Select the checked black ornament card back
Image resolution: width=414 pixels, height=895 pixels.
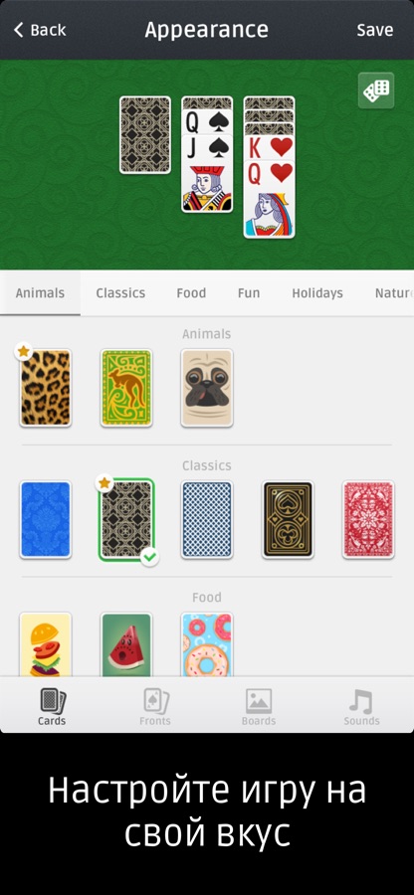(126, 519)
